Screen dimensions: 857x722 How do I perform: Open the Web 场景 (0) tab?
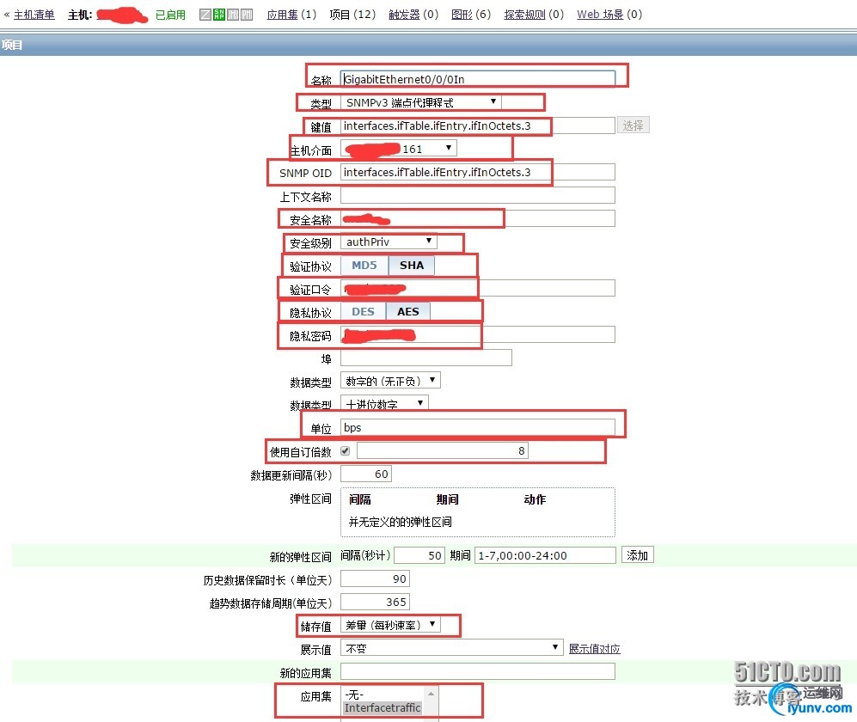pos(609,15)
